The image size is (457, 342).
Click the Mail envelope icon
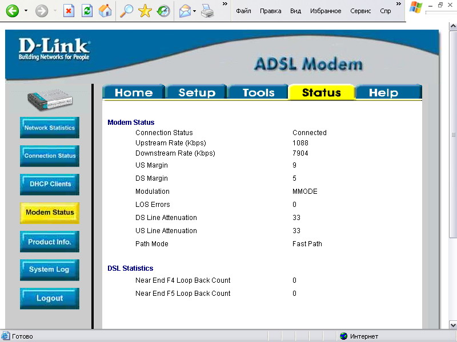[185, 11]
